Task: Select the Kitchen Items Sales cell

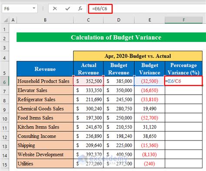Action: [45, 127]
